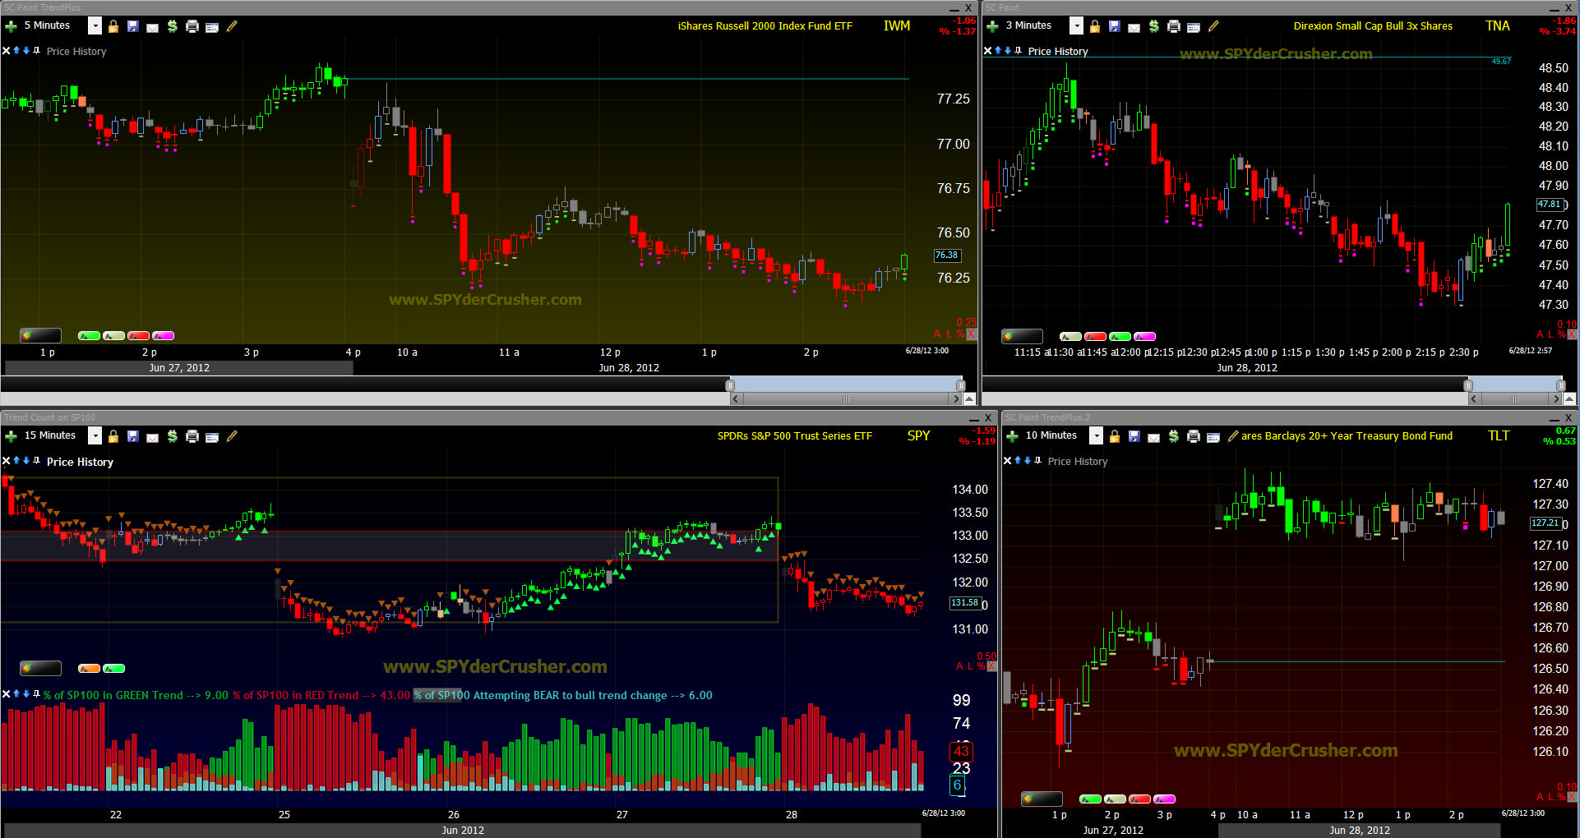This screenshot has height=838, width=1580.
Task: Click the TNA ticker symbol label
Action: (1498, 26)
